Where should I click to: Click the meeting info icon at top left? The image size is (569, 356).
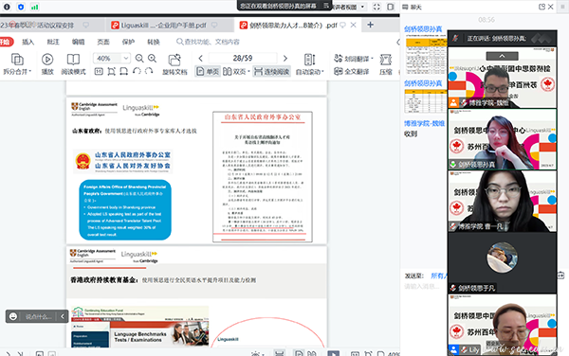pos(7,7)
